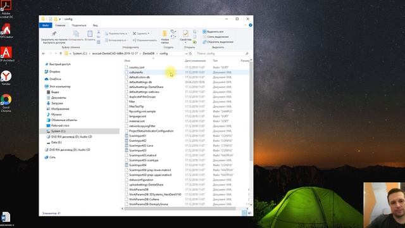The image size is (405, 228).
Task: Collapse the ribbon with the chevron
Action: click(246, 25)
